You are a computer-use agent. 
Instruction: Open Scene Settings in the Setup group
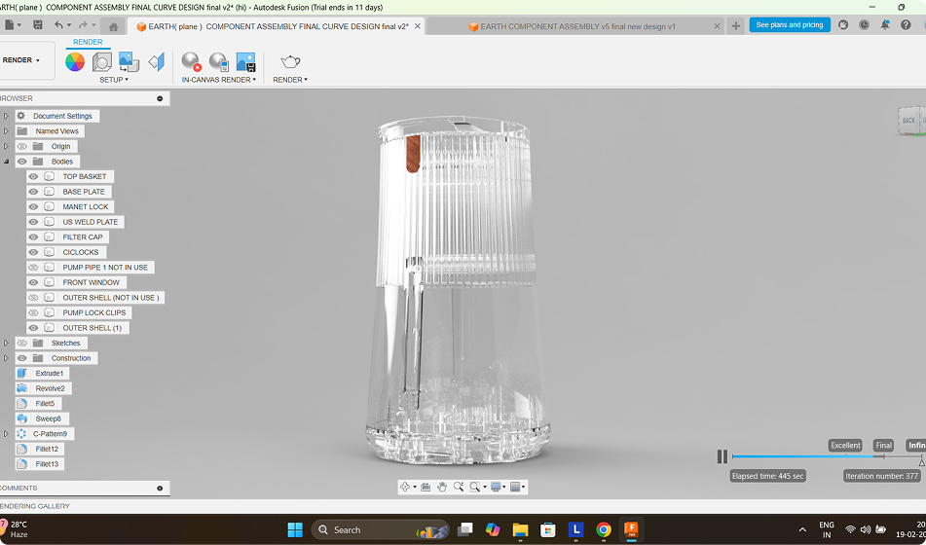[101, 62]
